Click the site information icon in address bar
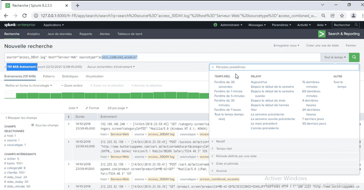This screenshot has width=364, height=190. pyautogui.click(x=36, y=16)
